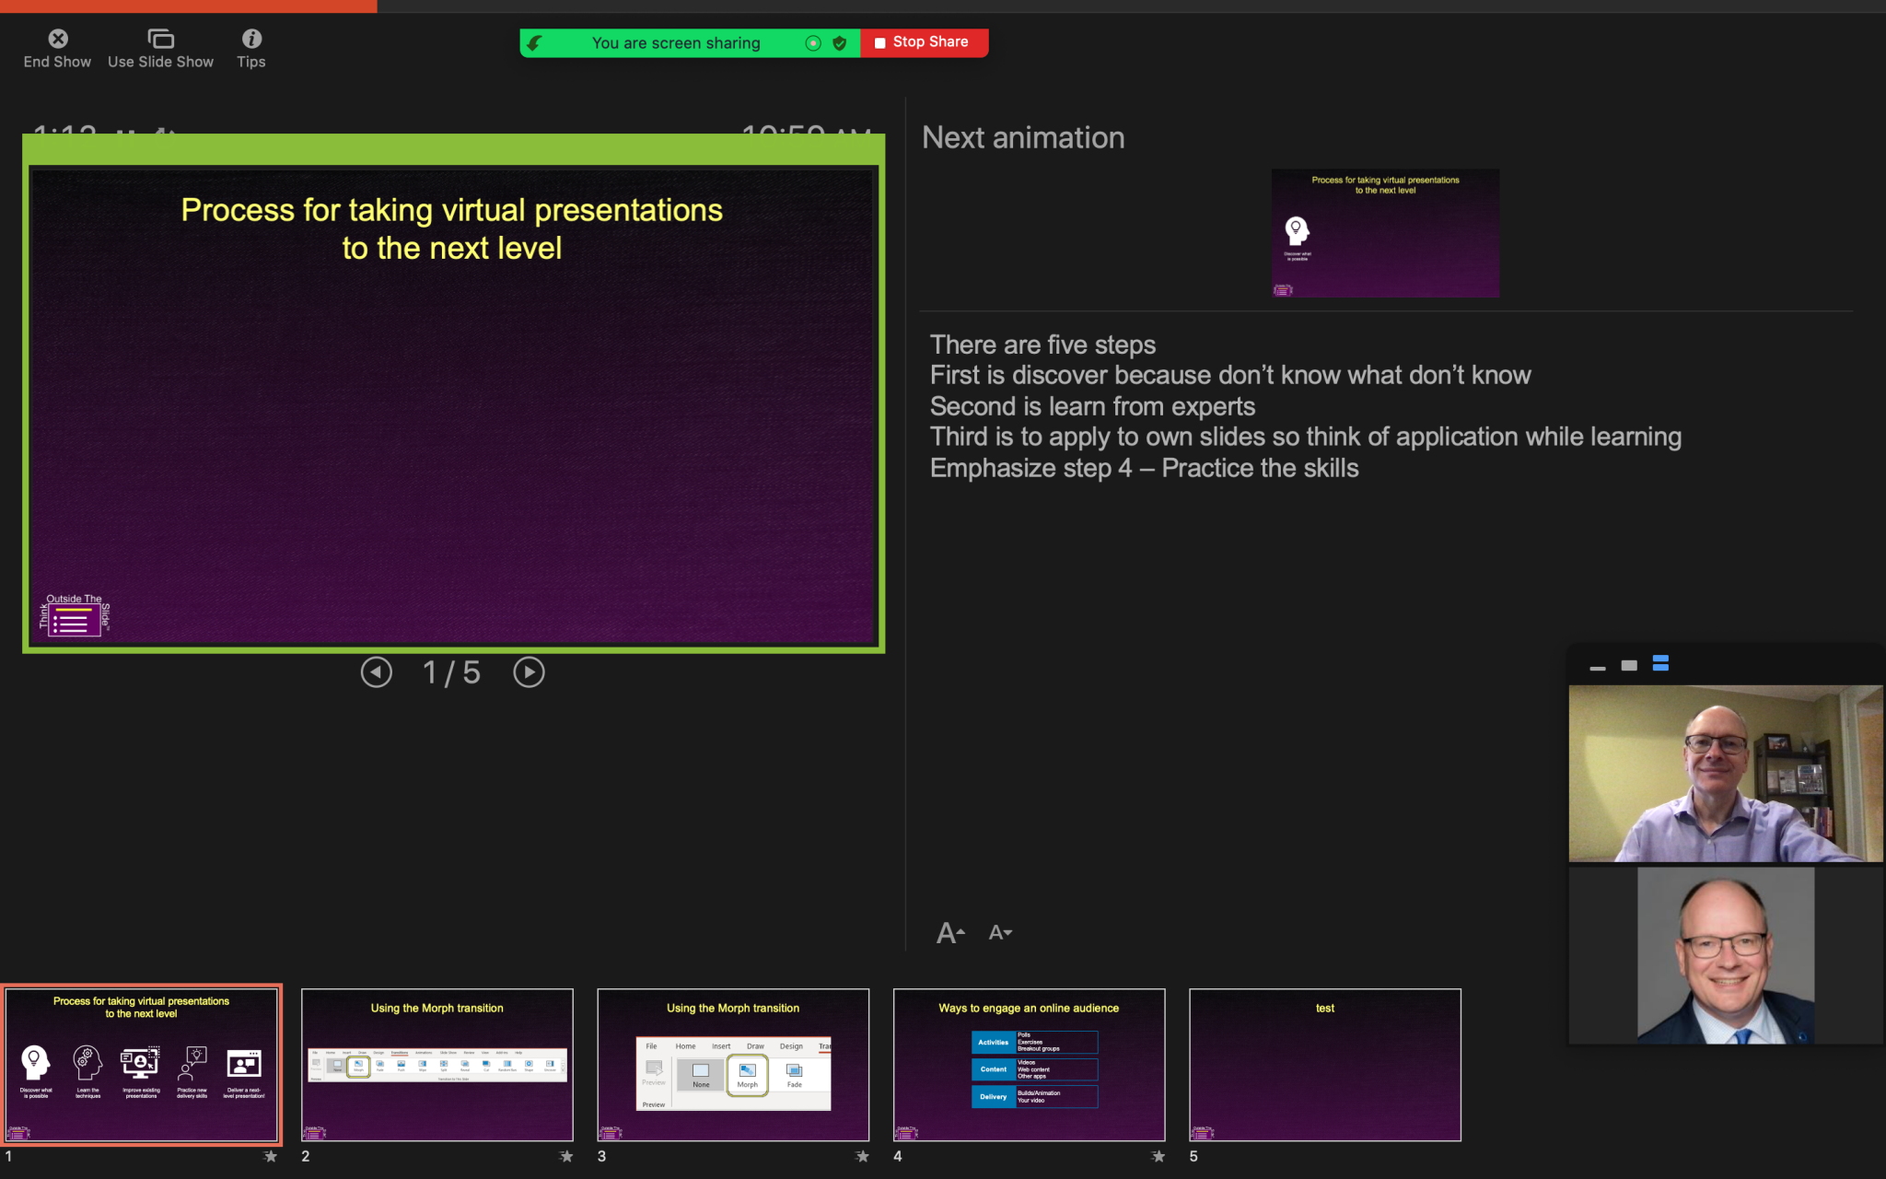Select slide 5 titled test
1886x1179 pixels.
coord(1324,1065)
